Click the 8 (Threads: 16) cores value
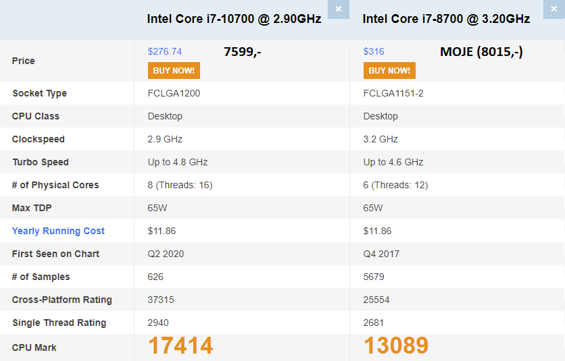Viewport: 565px width, 361px height. [180, 185]
